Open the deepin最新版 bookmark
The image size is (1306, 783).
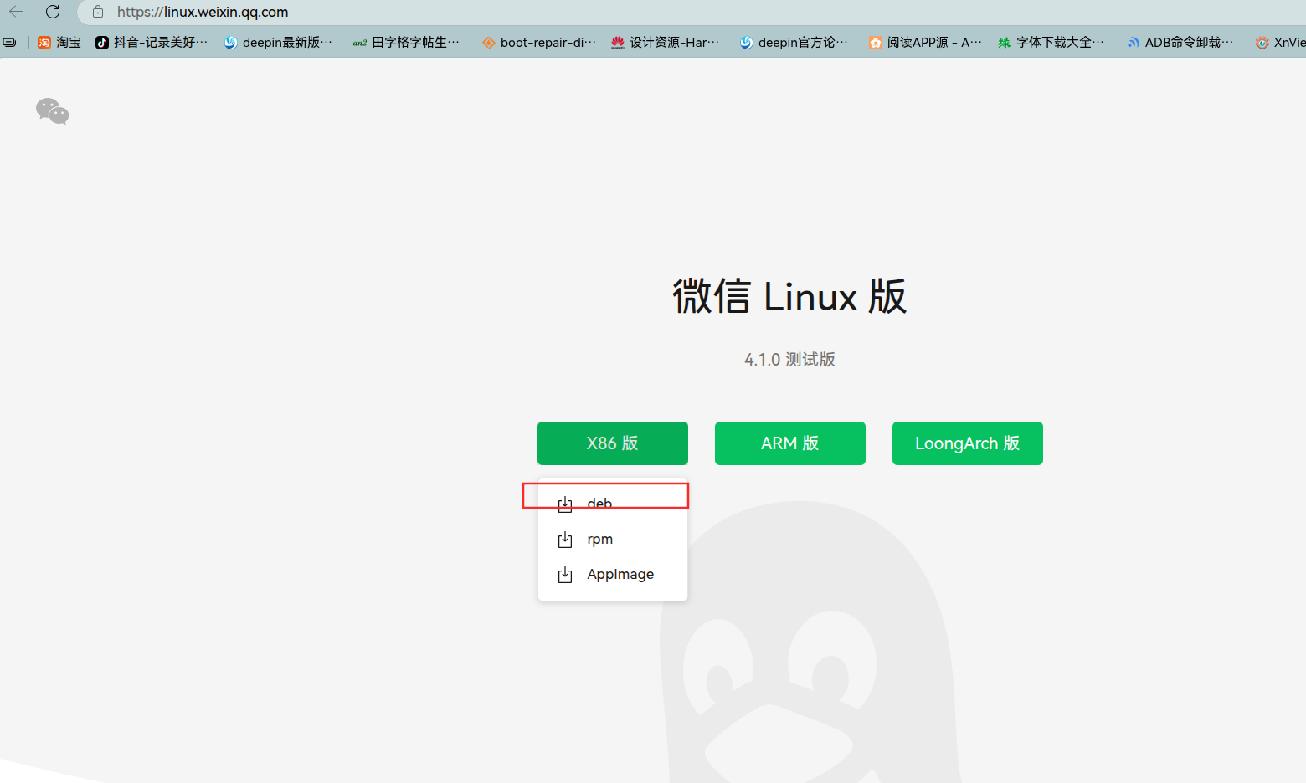(278, 42)
